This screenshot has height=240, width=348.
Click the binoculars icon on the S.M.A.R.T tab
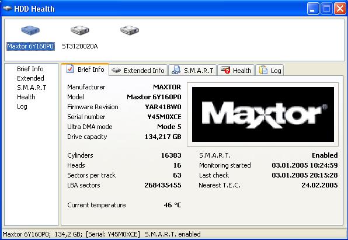click(176, 70)
